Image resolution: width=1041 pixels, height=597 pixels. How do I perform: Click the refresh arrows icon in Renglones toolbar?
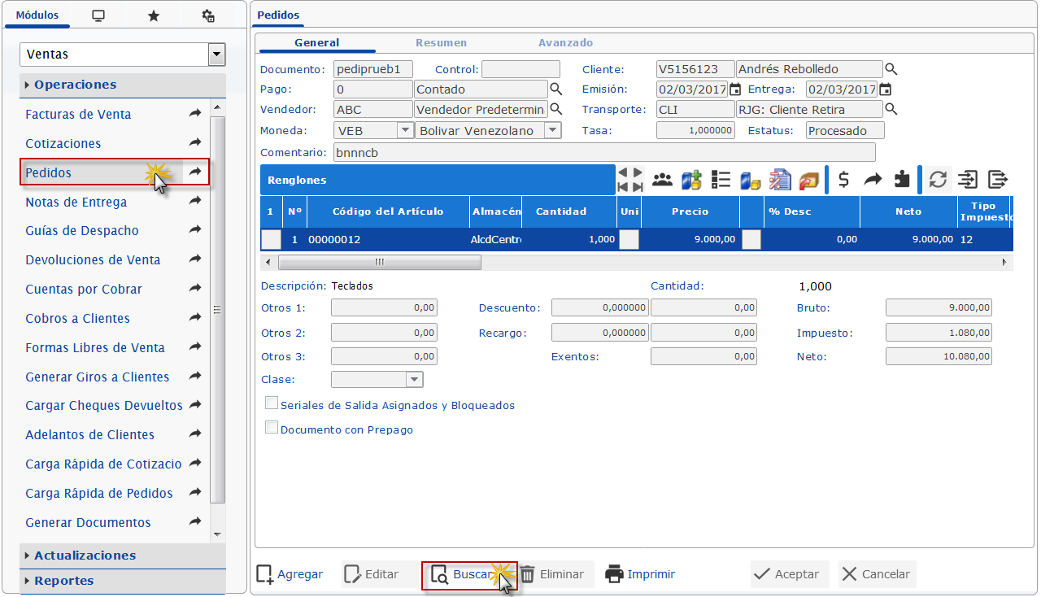tap(938, 180)
